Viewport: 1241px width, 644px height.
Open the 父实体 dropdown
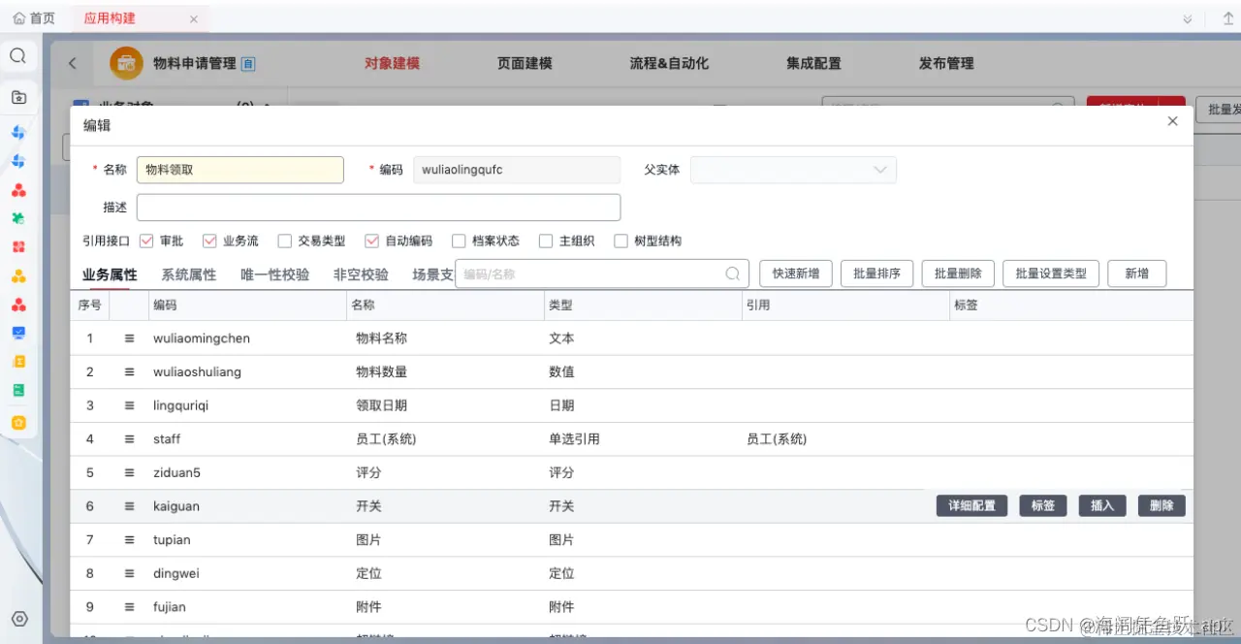click(x=793, y=170)
